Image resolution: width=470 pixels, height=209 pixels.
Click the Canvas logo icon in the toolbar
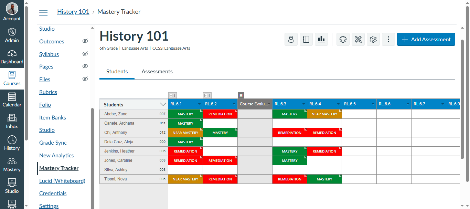(343, 39)
